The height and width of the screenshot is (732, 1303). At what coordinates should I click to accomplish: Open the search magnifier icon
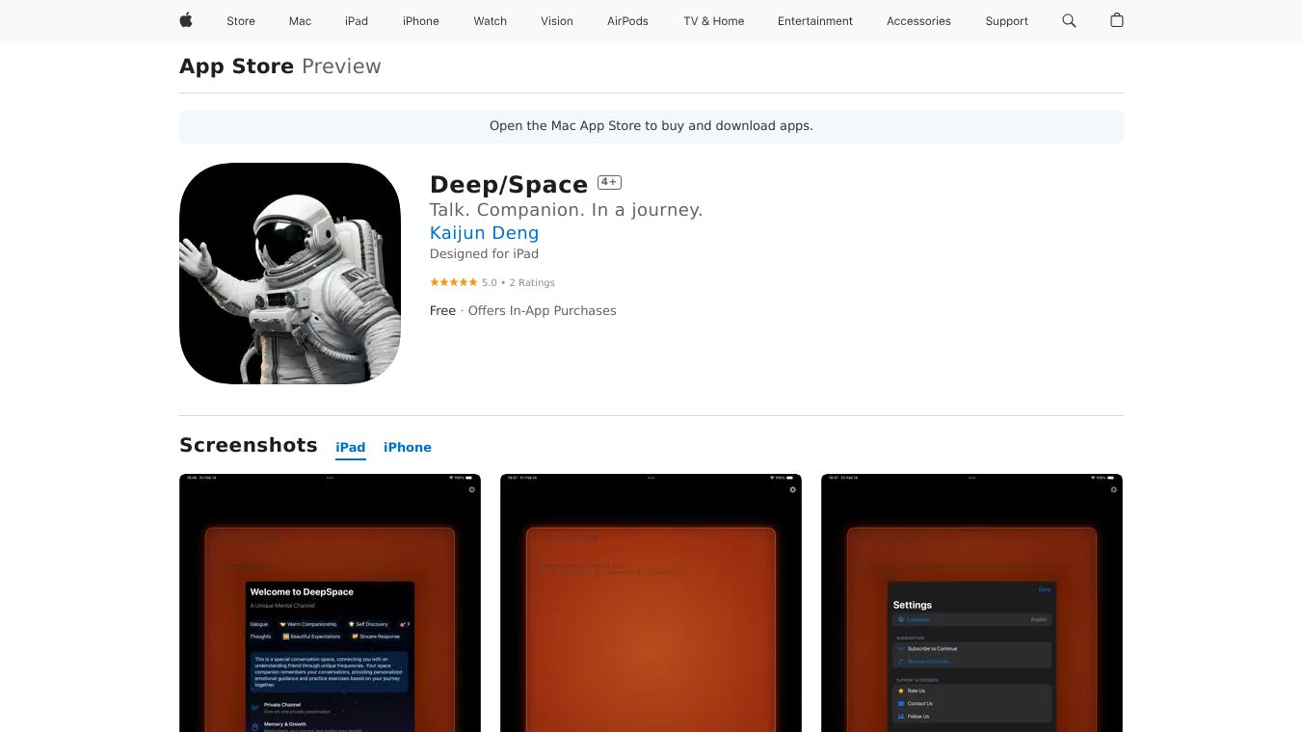[x=1069, y=20]
